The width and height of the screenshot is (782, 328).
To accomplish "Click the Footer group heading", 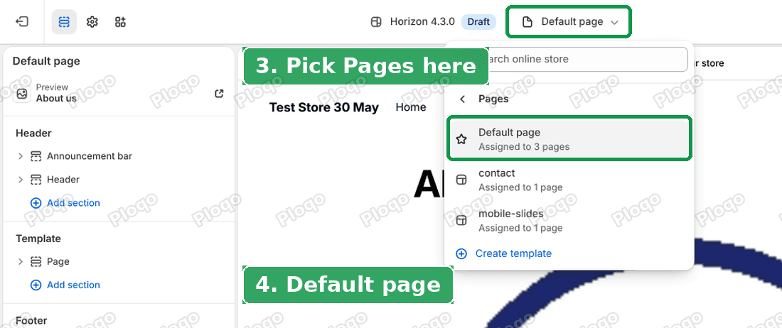I will [31, 321].
